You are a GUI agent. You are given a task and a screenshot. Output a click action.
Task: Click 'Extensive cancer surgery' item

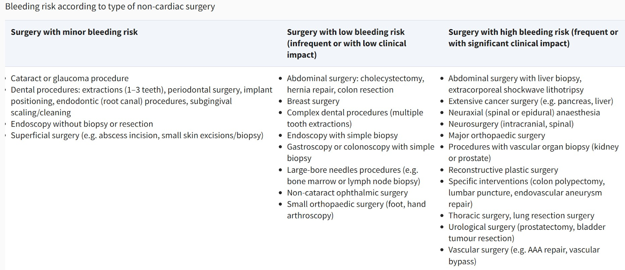click(x=531, y=101)
